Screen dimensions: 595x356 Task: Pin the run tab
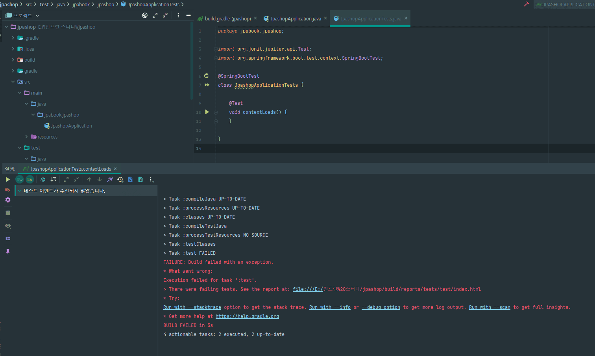pos(8,252)
